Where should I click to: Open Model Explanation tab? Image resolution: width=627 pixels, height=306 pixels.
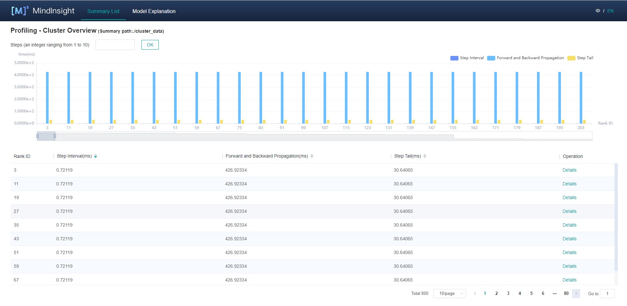154,11
